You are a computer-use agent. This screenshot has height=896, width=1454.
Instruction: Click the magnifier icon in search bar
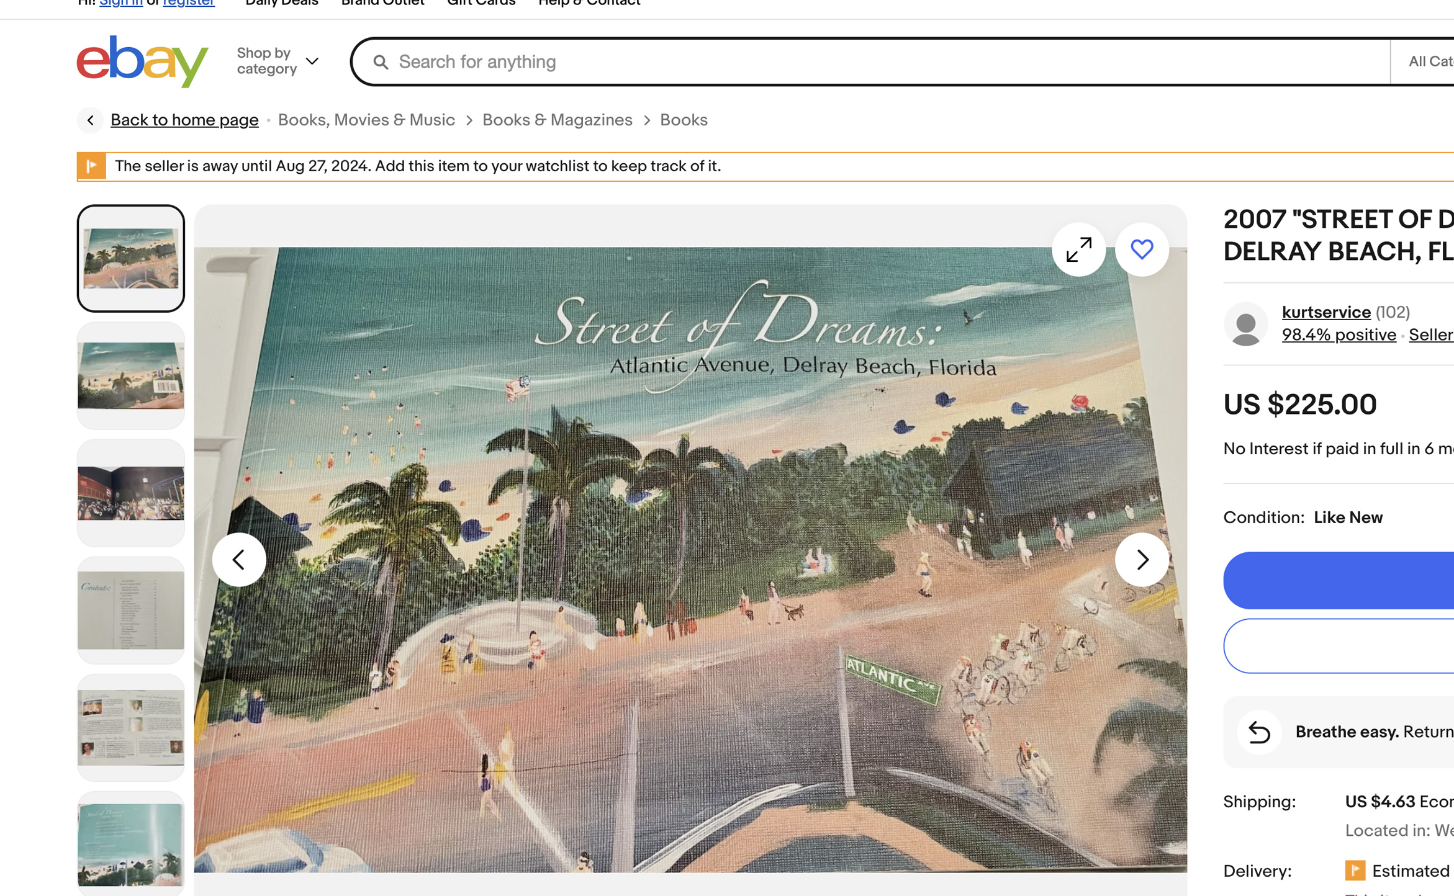(x=381, y=62)
